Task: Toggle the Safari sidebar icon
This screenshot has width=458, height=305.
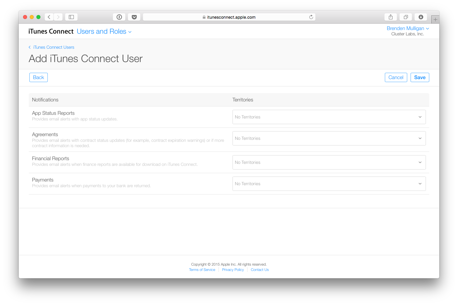Action: [x=71, y=17]
